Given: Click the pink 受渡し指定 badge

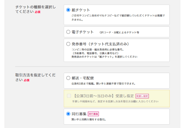Looking at the screenshot, I should tap(142, 96).
